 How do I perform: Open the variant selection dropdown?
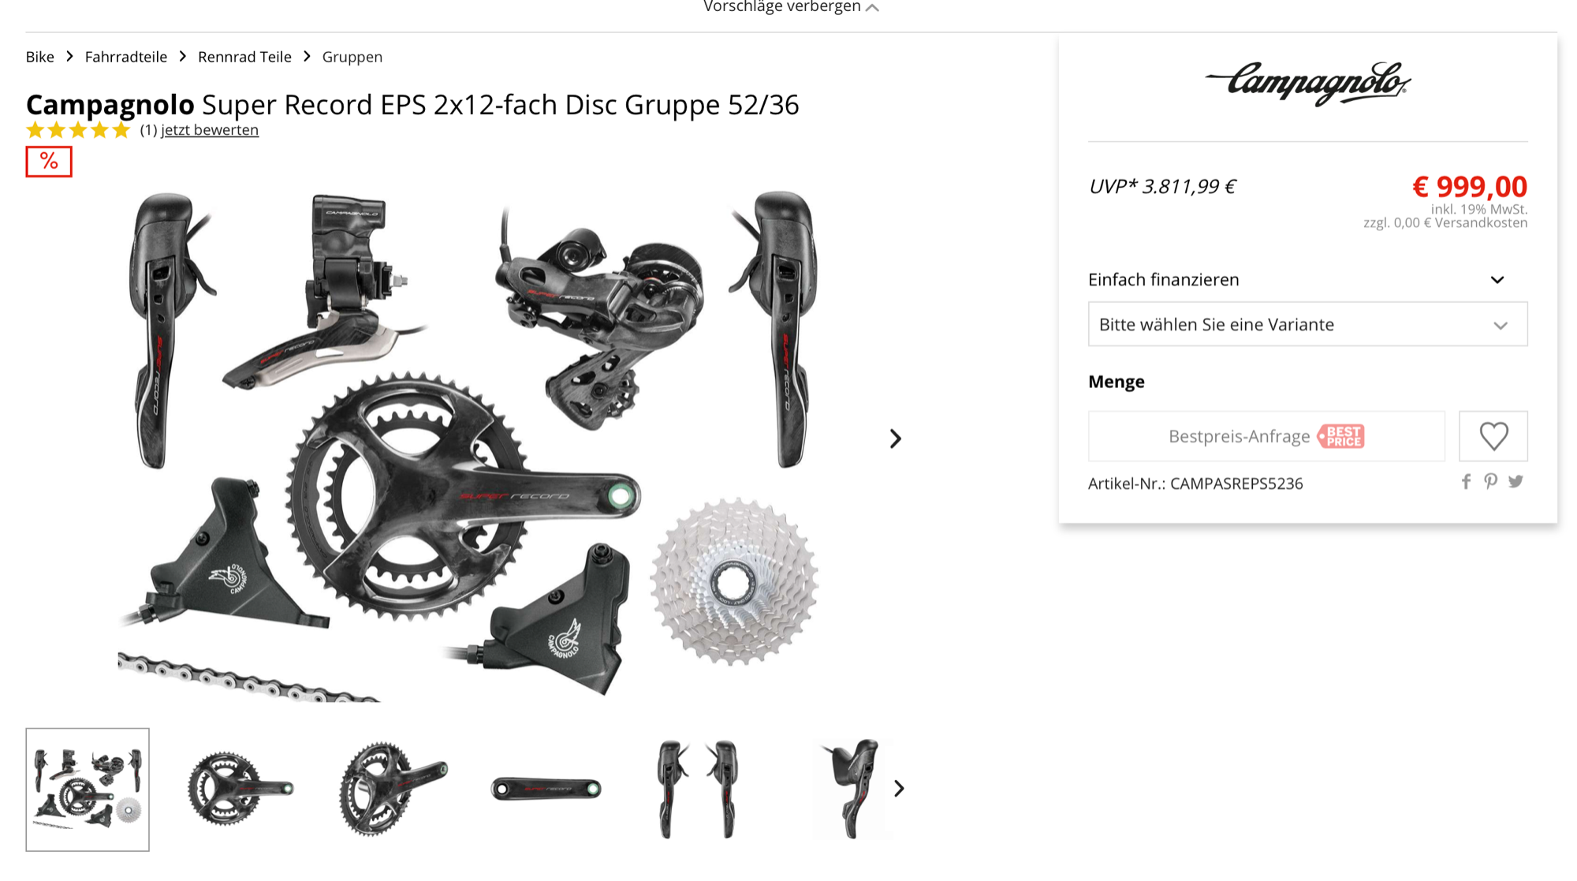[1307, 324]
